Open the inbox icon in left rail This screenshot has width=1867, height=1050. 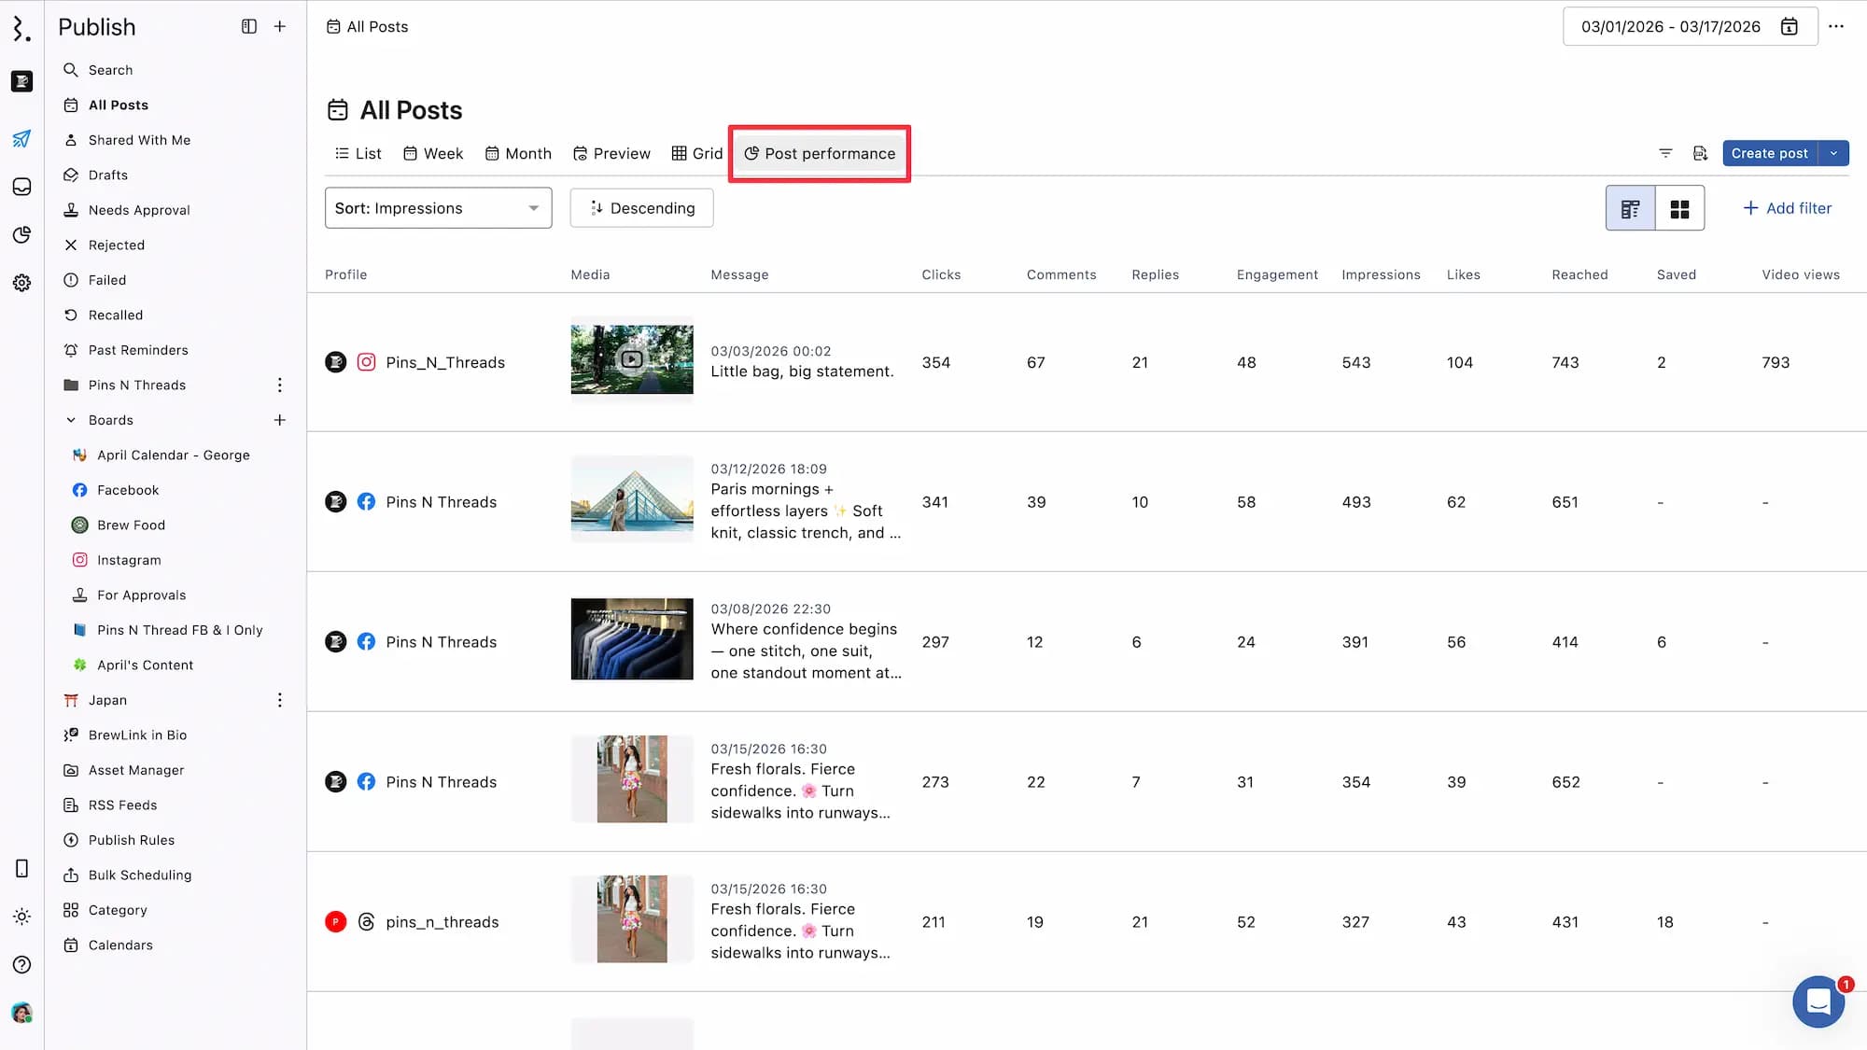click(21, 187)
